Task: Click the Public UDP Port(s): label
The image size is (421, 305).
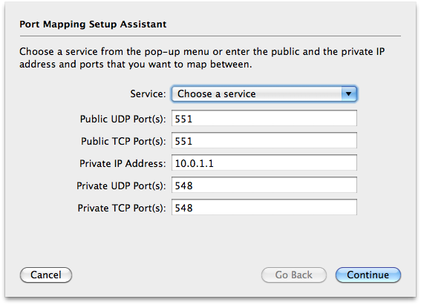Action: (x=123, y=119)
